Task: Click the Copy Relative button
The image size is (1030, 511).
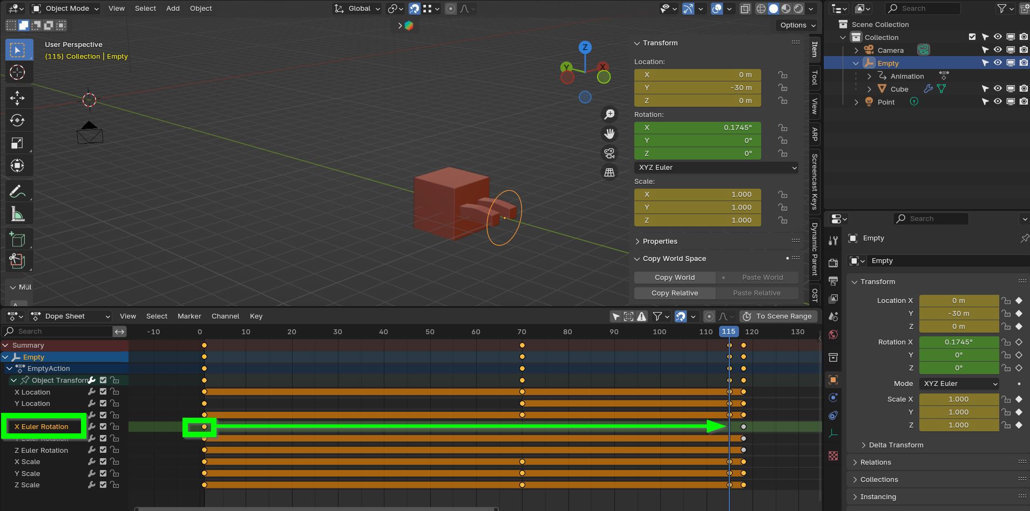Action: tap(675, 293)
